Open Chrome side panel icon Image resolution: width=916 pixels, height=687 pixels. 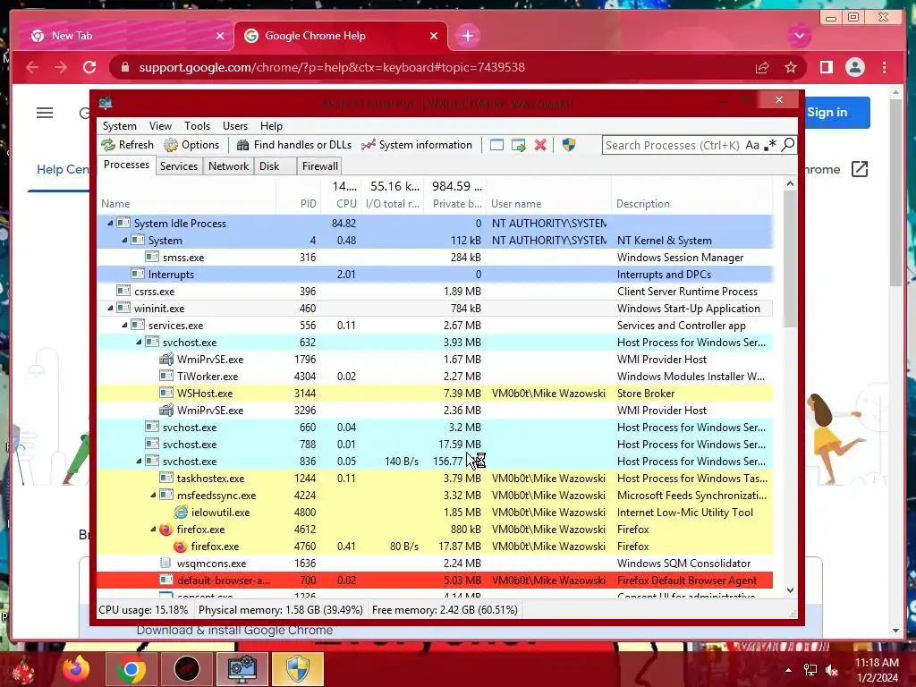coord(826,67)
